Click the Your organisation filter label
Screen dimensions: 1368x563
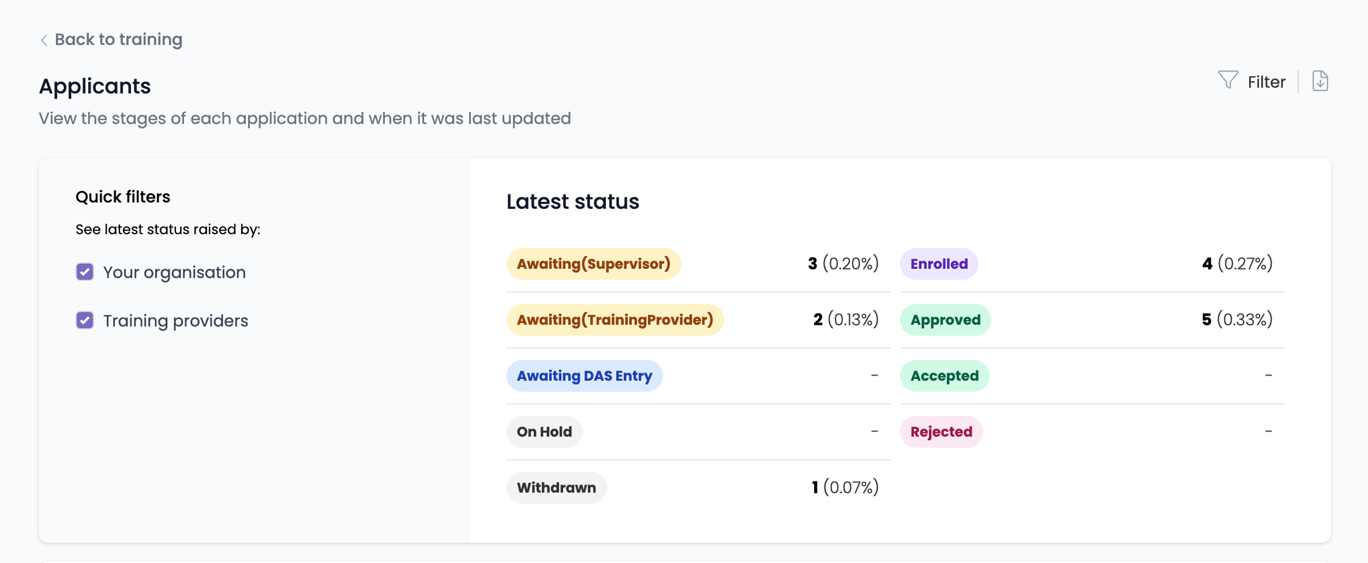(x=174, y=272)
